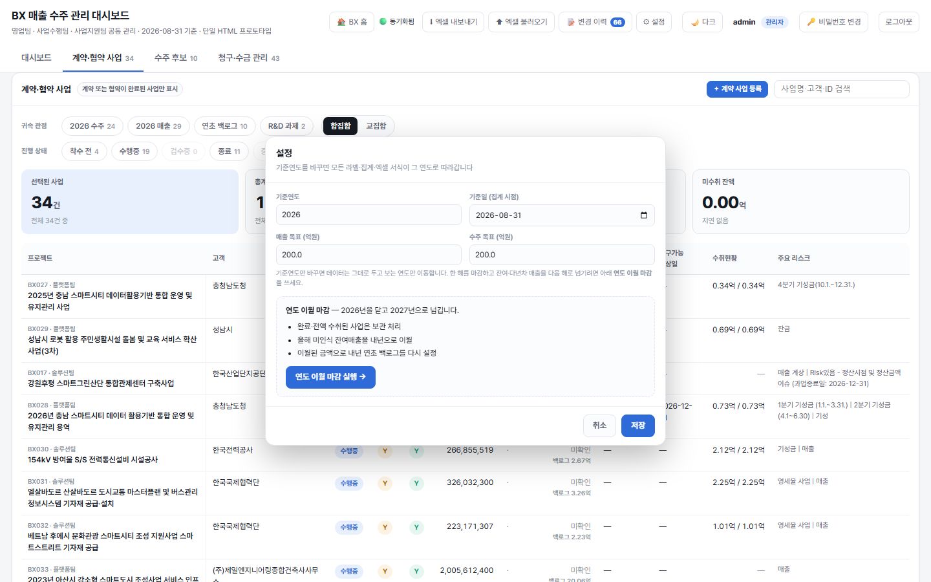Viewport: 931px width, 582px height.
Task: Open the 청구·수금 관리 tab
Action: (249, 58)
